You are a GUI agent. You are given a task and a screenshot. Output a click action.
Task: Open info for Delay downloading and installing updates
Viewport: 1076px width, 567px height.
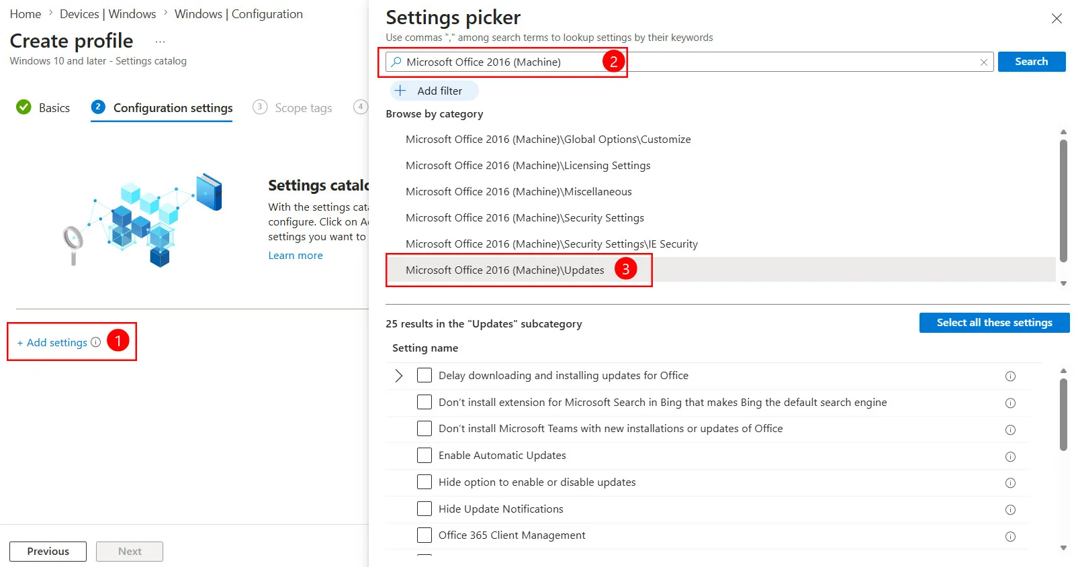[1010, 376]
